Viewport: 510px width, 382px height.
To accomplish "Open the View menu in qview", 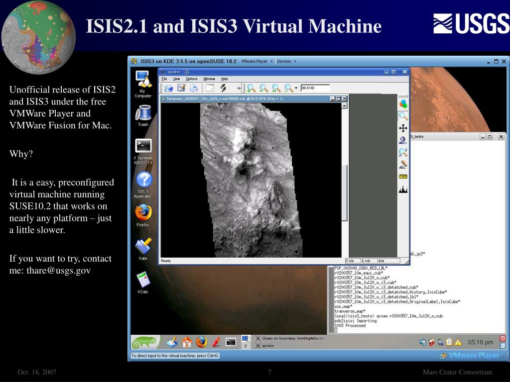I will [176, 79].
